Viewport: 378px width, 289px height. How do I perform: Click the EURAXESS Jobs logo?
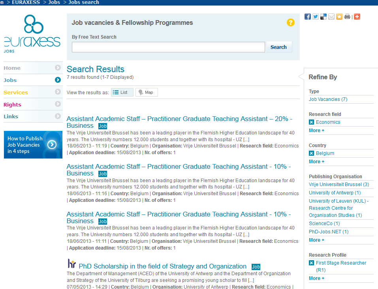(x=32, y=34)
